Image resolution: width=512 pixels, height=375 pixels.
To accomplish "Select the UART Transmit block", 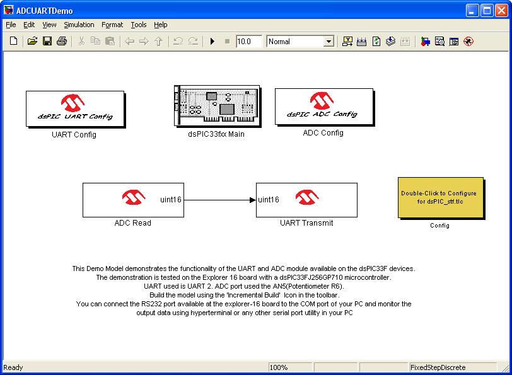I will click(x=306, y=200).
